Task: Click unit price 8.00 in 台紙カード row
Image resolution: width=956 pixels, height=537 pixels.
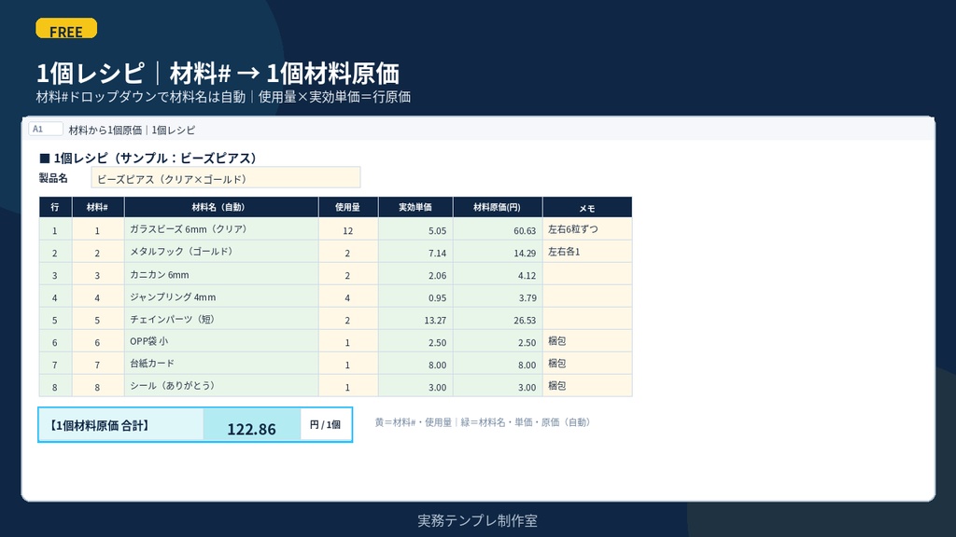Action: (x=415, y=365)
